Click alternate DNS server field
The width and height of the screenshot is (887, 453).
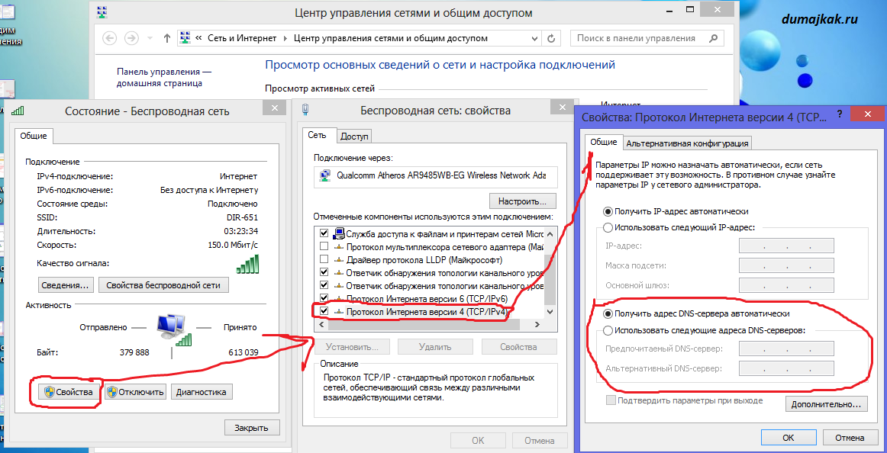point(786,369)
